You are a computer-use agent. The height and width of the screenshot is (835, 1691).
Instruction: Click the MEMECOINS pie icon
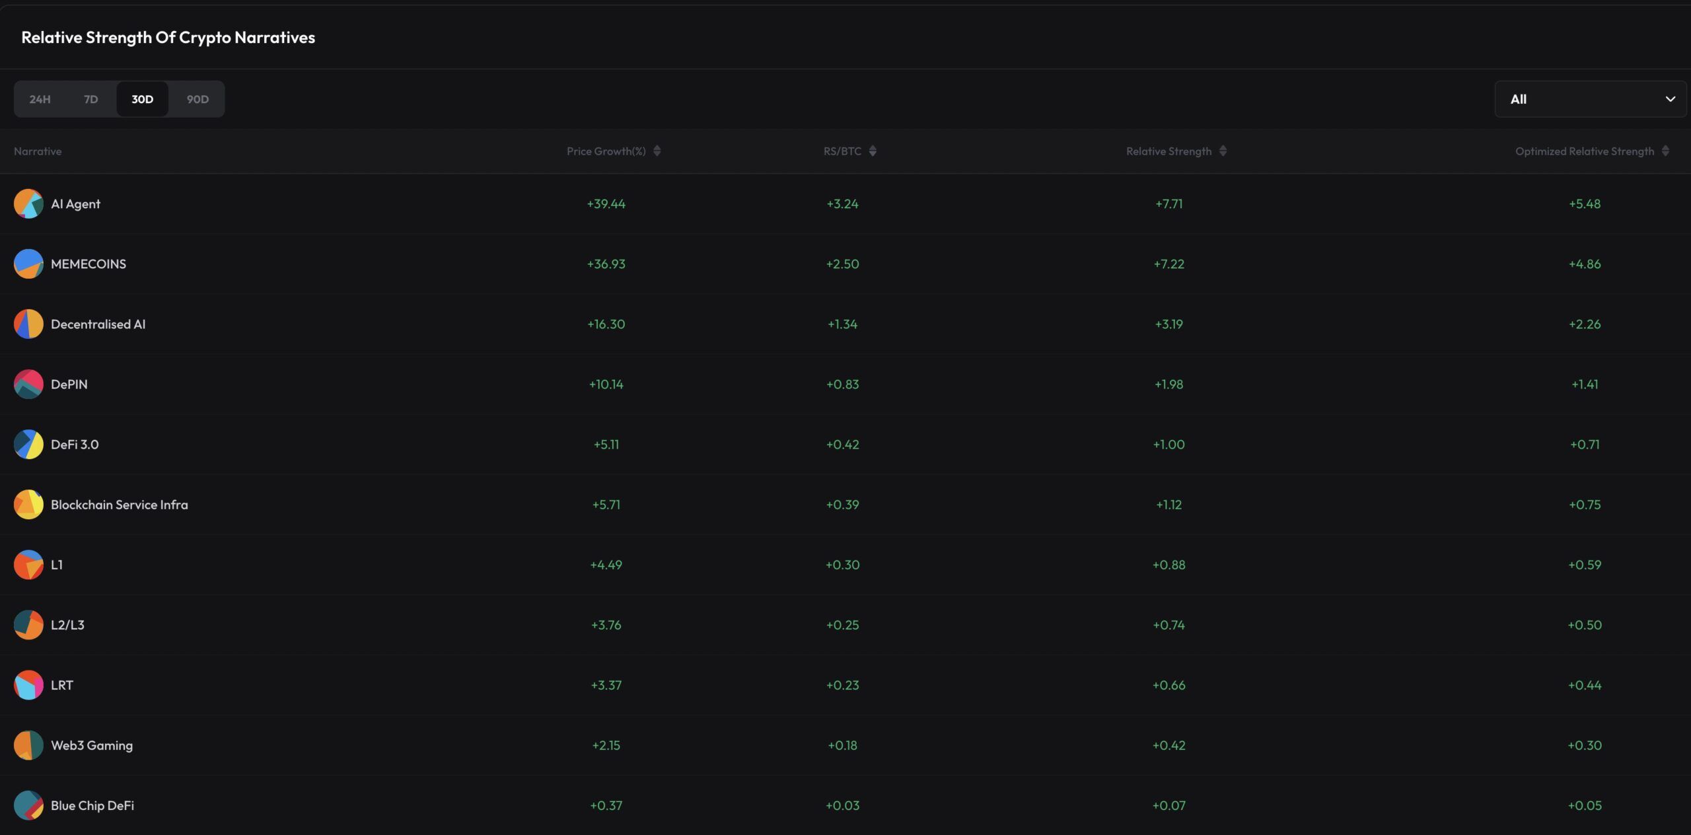pyautogui.click(x=28, y=264)
